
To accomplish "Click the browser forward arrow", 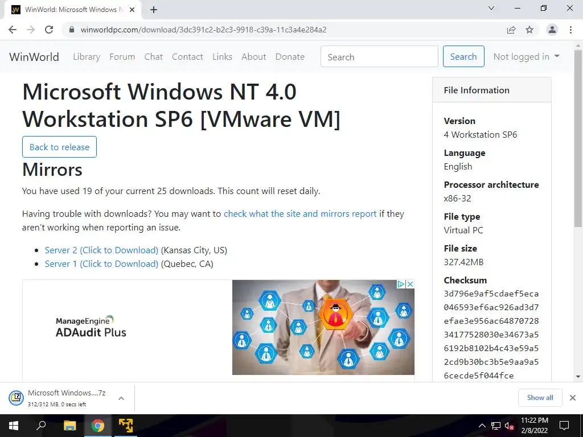I will [x=31, y=30].
